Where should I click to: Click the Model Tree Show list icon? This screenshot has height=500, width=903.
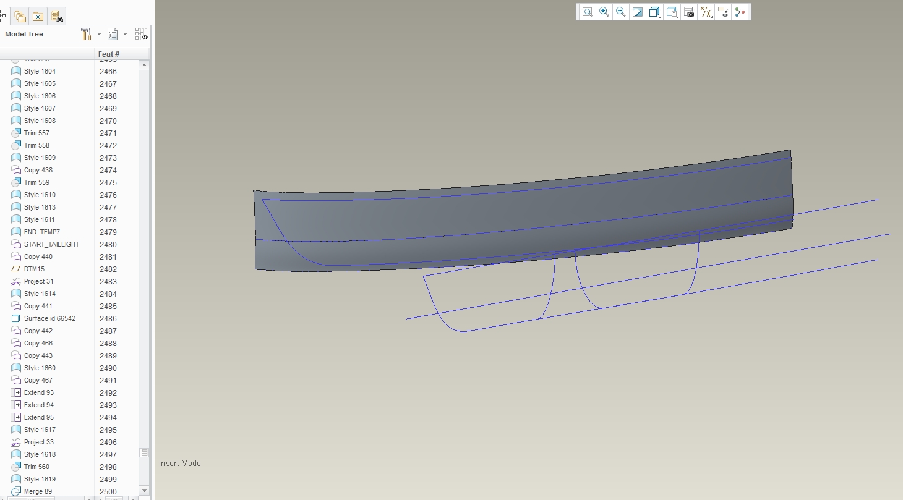pyautogui.click(x=113, y=34)
